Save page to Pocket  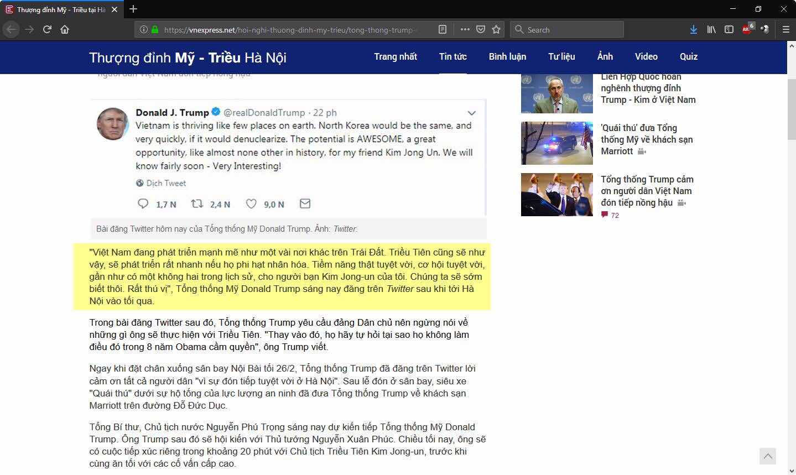pos(481,29)
